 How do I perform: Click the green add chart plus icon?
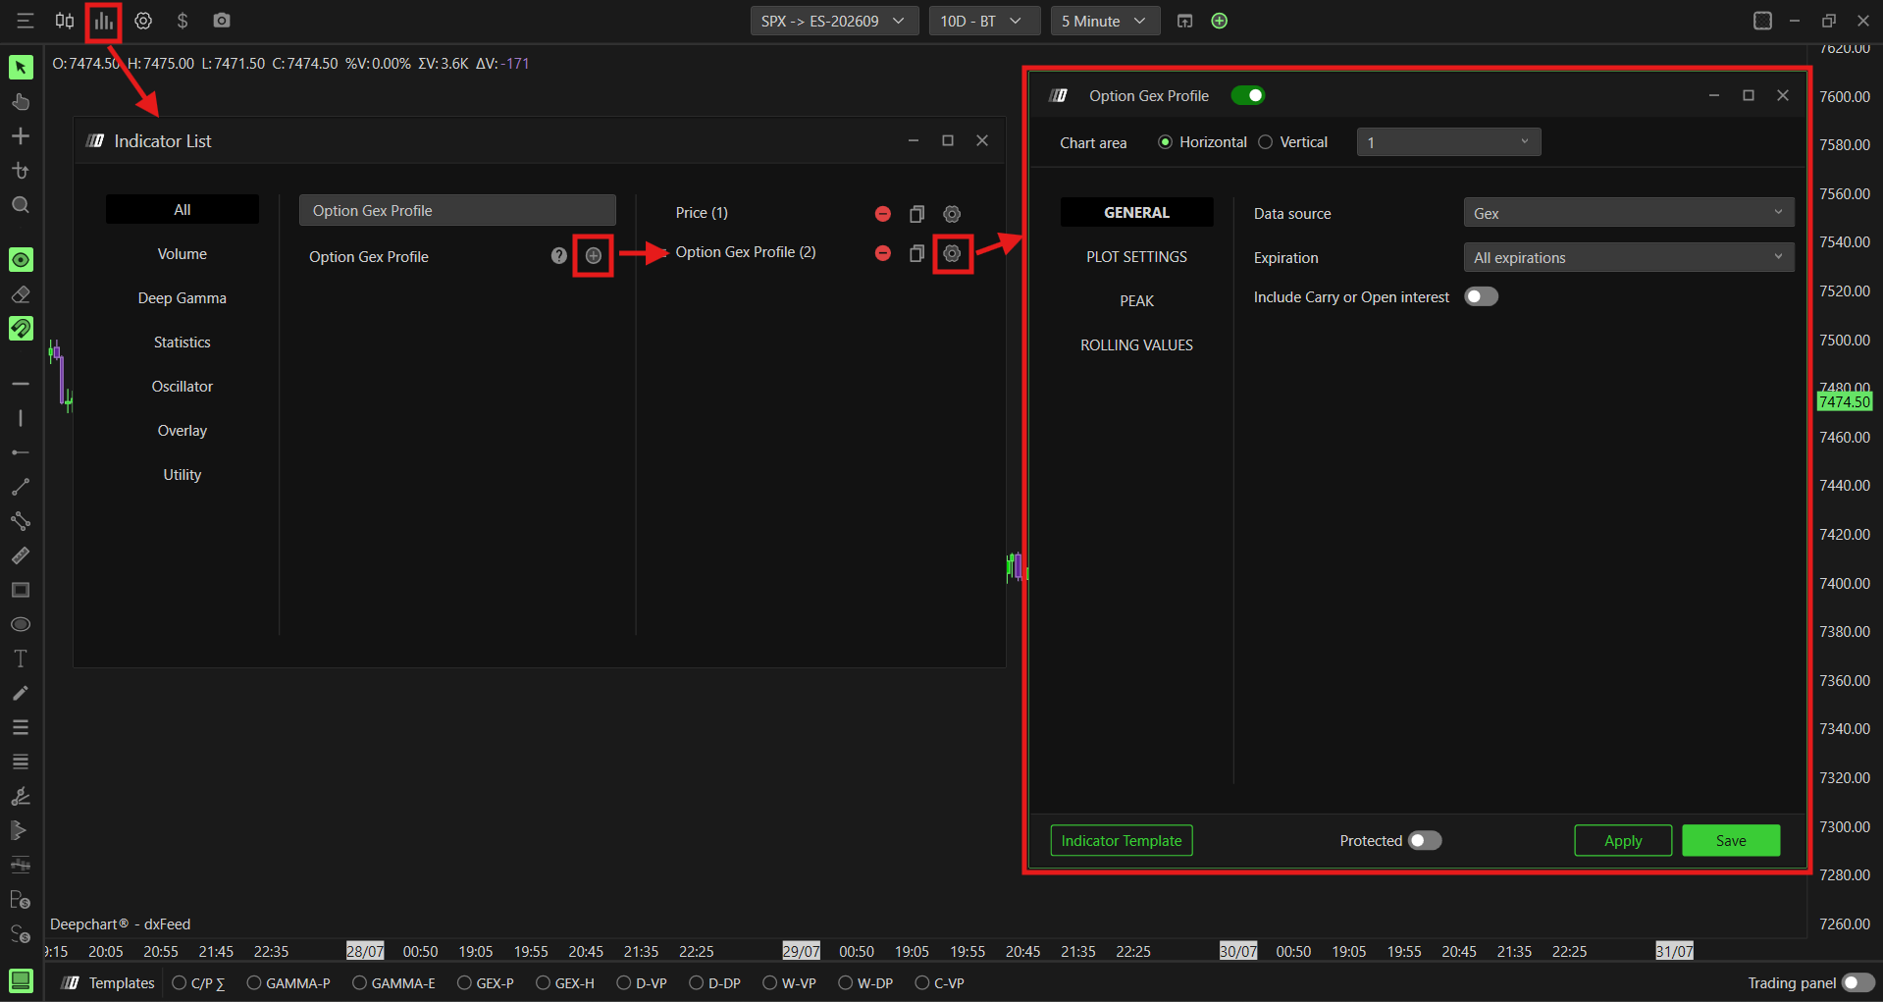(1220, 21)
